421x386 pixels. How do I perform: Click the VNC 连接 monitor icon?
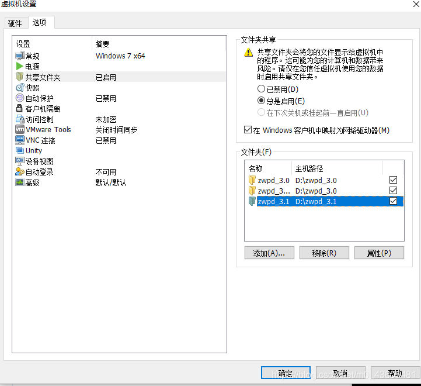click(20, 140)
